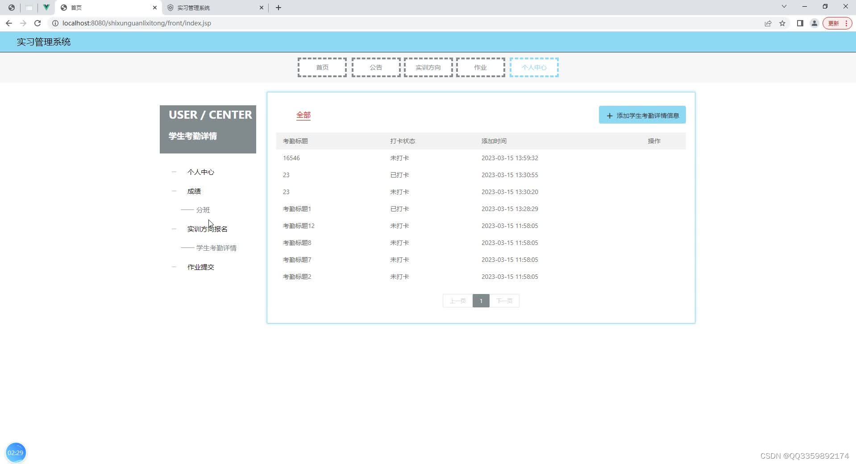
Task: Click the row titled 考勤标题7
Action: click(481, 260)
